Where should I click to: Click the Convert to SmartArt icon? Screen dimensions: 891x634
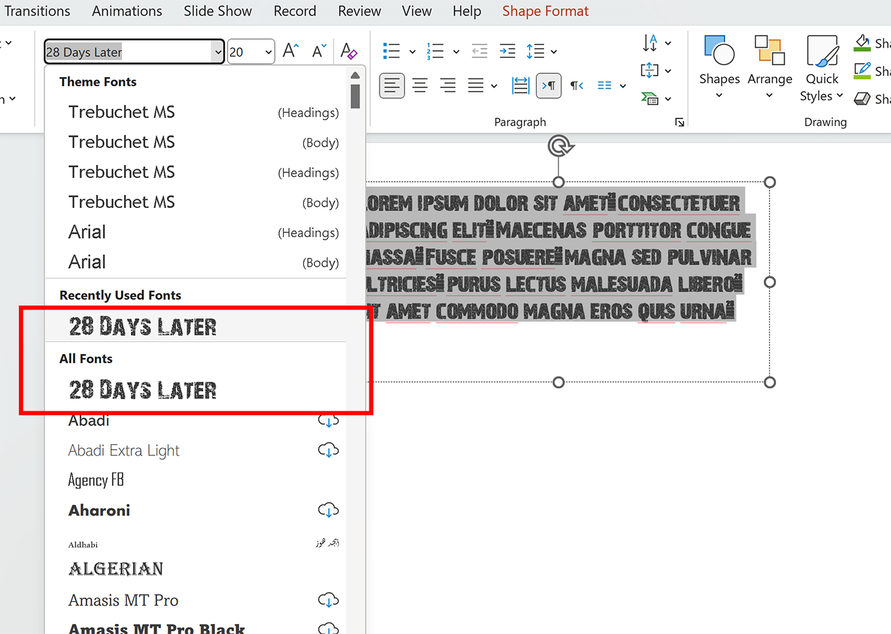click(651, 98)
